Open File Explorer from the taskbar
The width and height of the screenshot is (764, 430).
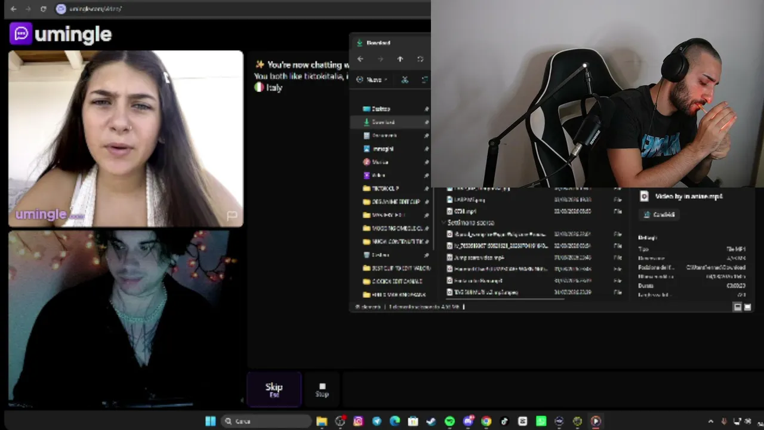click(x=322, y=421)
